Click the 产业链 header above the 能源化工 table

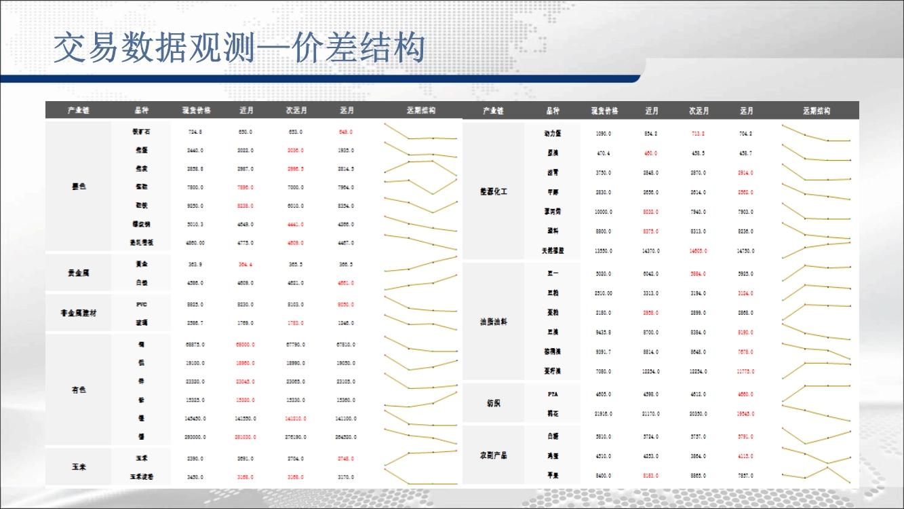coord(493,111)
